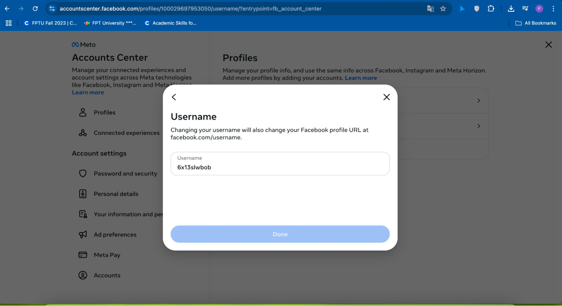This screenshot has width=562, height=306.
Task: Click the address bar URL
Action: tap(191, 9)
